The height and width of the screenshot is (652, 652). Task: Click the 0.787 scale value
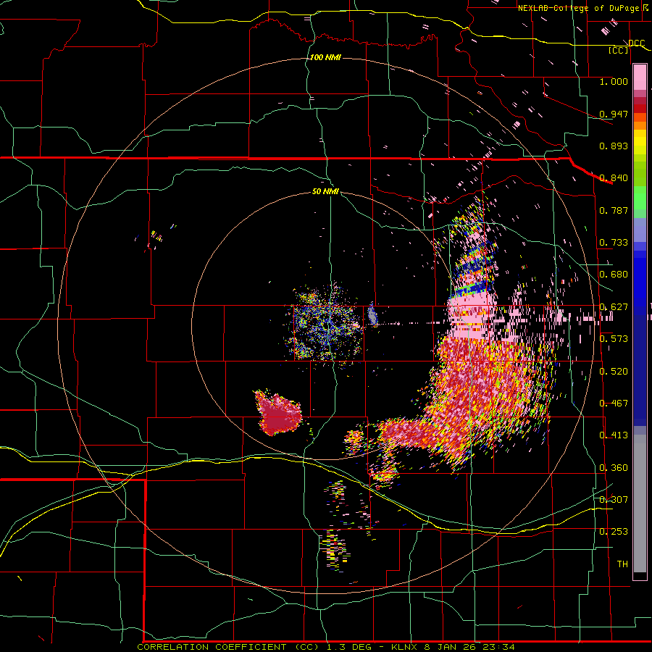(x=614, y=210)
